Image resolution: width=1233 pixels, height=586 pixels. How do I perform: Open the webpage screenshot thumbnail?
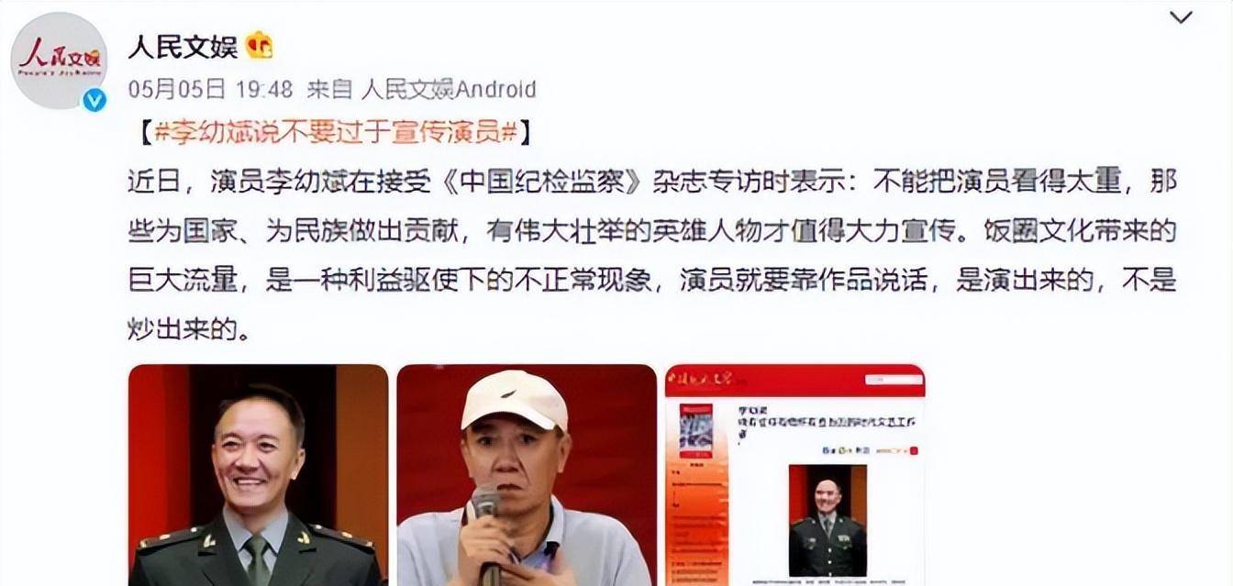[795, 475]
